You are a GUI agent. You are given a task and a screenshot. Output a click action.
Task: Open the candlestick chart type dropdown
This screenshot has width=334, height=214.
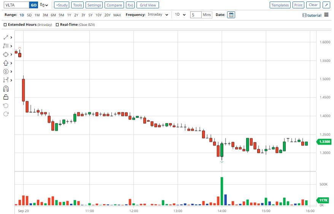tap(44, 5)
